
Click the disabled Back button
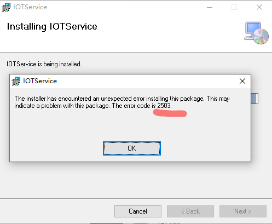coord(190,211)
